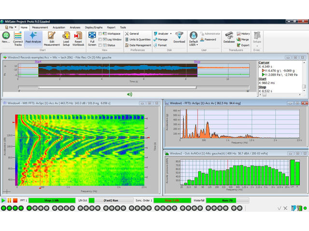Switch to the Acquisition ribbon tab

coord(58,28)
